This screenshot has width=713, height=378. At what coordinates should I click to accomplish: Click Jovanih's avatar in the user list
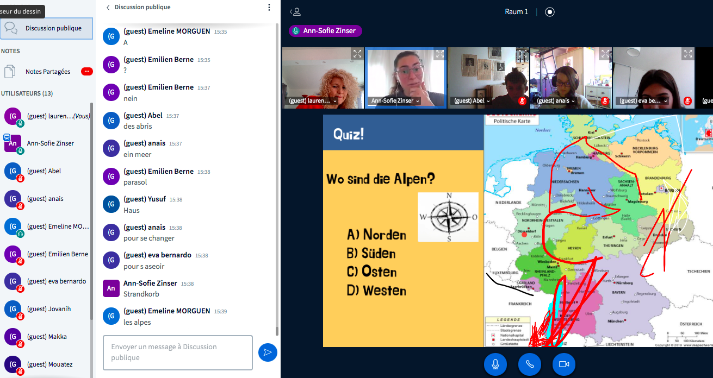click(13, 309)
